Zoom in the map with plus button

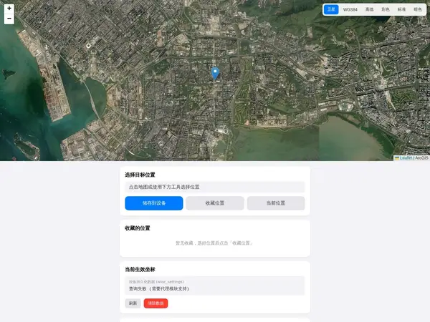(x=9, y=9)
